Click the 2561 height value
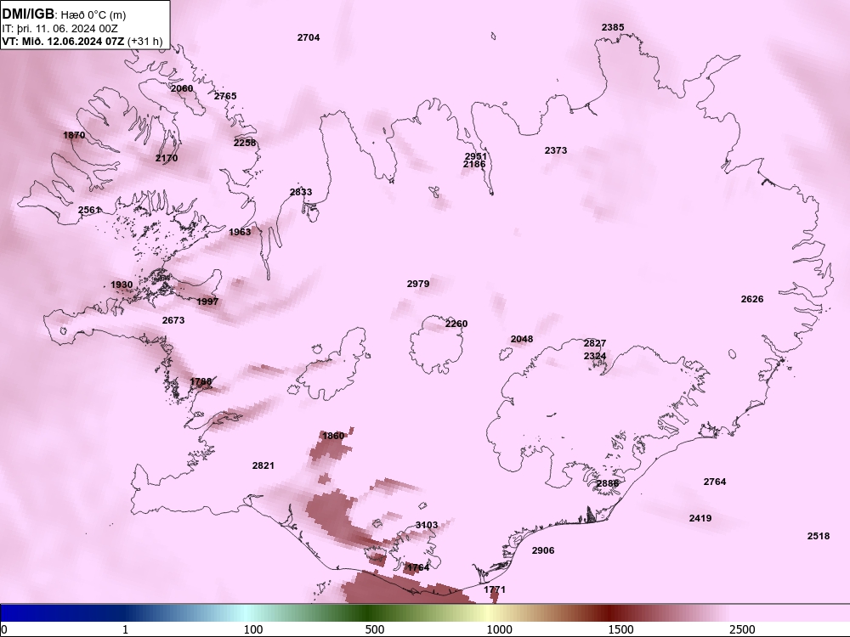Screen dimensions: 850x637 89,210
